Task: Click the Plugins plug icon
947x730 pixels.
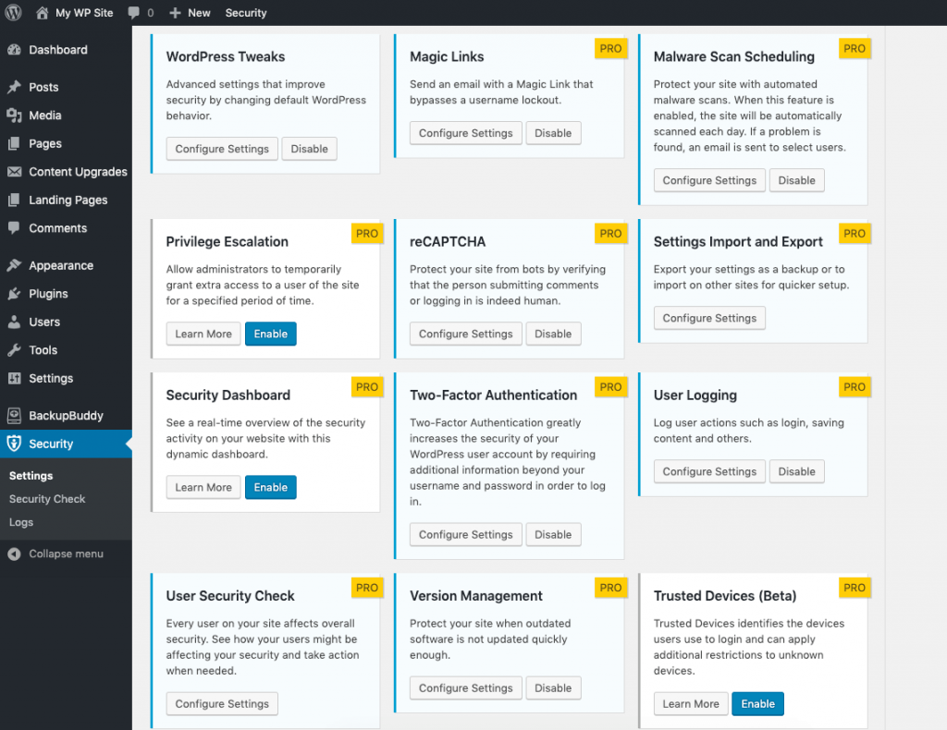Action: coord(14,294)
